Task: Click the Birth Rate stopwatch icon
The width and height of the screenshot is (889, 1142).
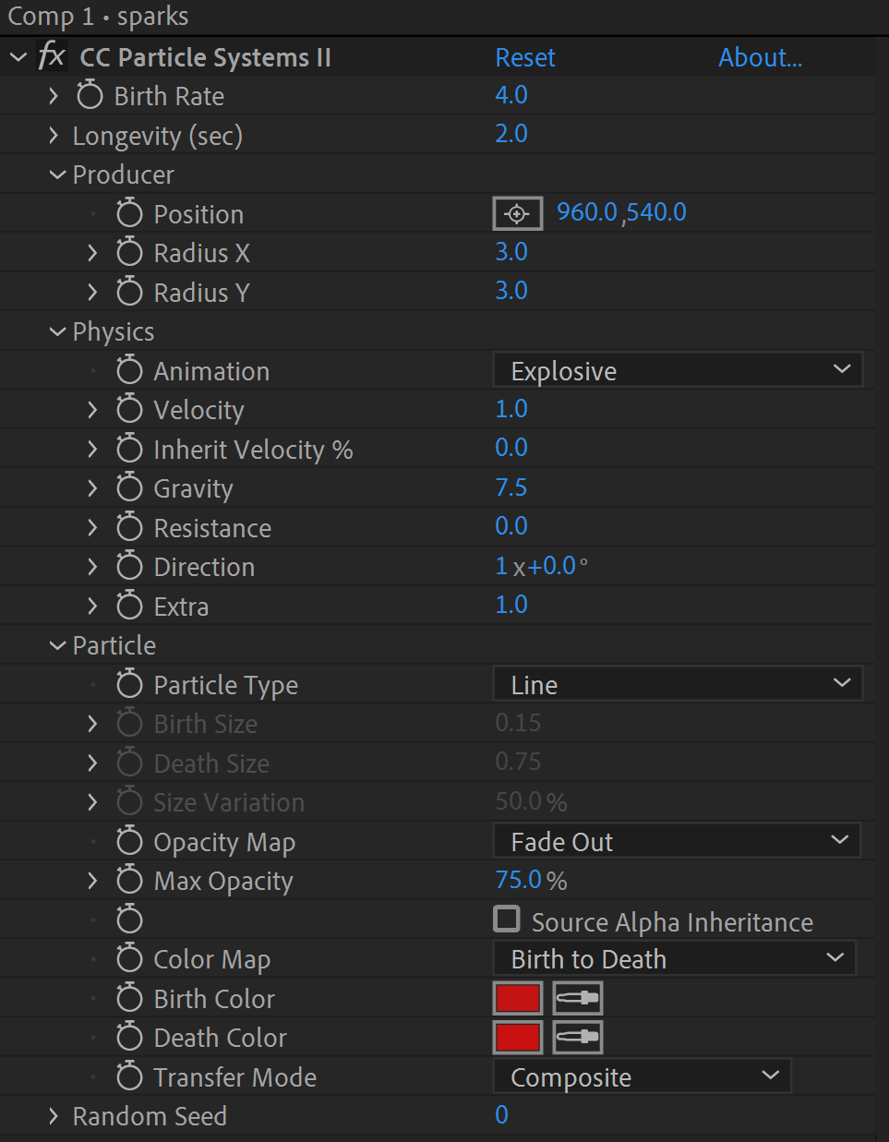Action: point(90,95)
